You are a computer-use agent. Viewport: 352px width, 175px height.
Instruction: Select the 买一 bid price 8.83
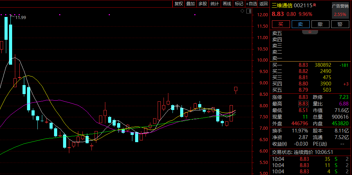point(304,65)
